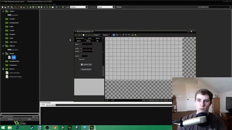The image size is (232, 130).
Task: Click the Create object green ball icon
Action: click(50, 7)
